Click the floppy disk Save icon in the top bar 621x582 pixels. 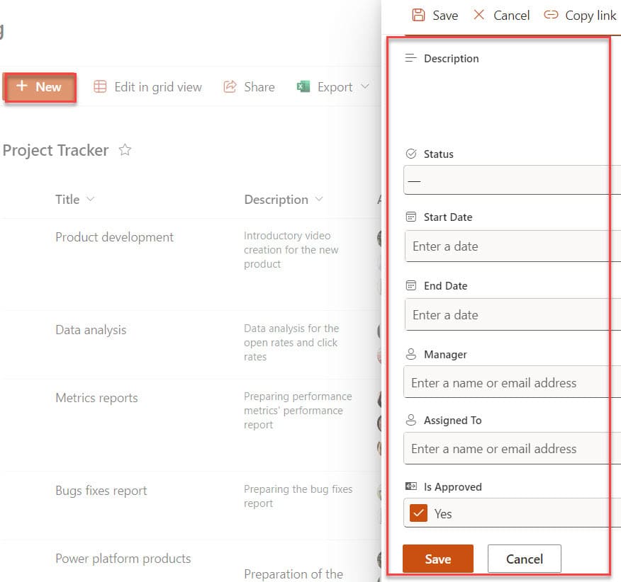[x=418, y=15]
